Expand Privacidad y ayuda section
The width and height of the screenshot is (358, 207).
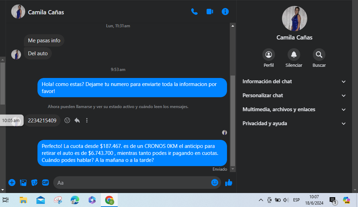(x=294, y=123)
